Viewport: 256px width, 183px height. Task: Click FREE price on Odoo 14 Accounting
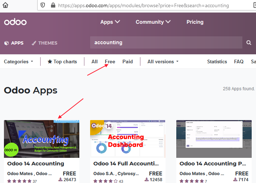pos(69,173)
